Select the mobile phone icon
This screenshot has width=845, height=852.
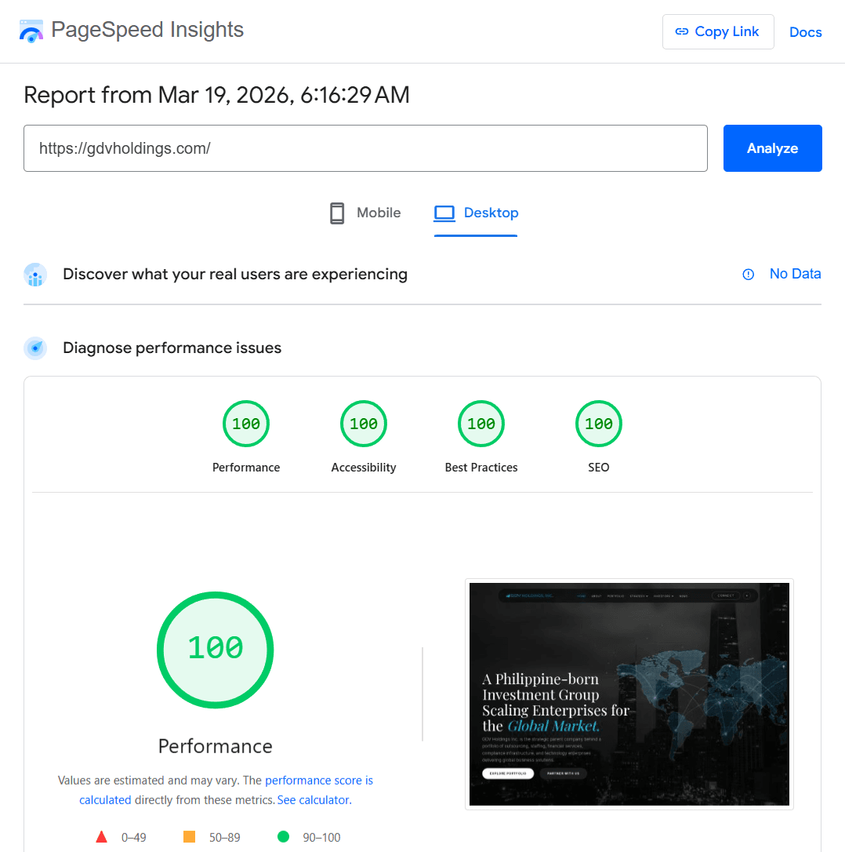pyautogui.click(x=337, y=213)
